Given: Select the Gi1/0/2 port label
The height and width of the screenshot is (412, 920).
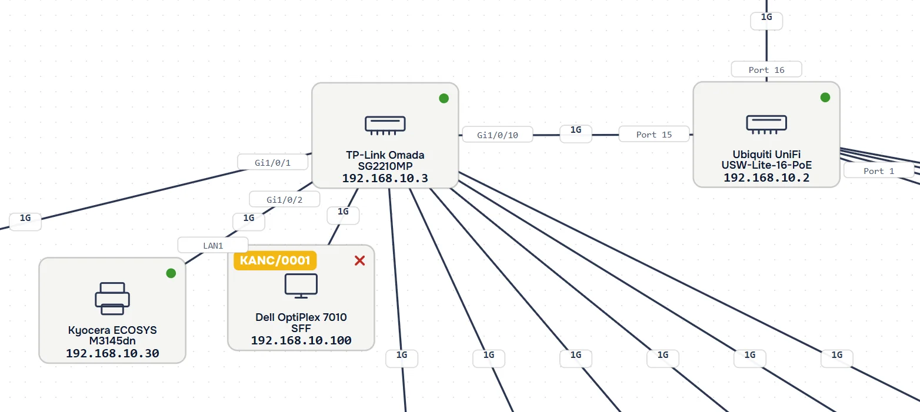Looking at the screenshot, I should (285, 199).
